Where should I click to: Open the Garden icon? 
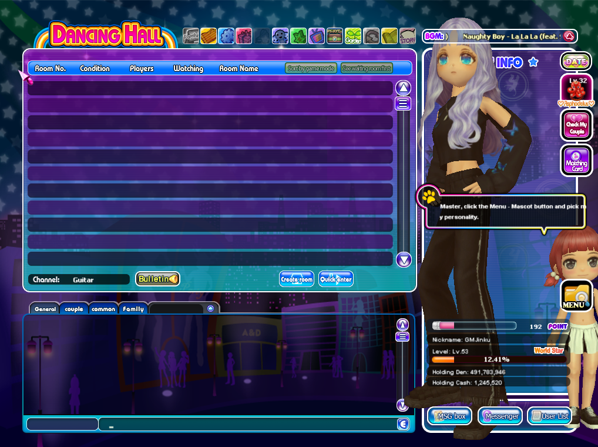(x=353, y=36)
